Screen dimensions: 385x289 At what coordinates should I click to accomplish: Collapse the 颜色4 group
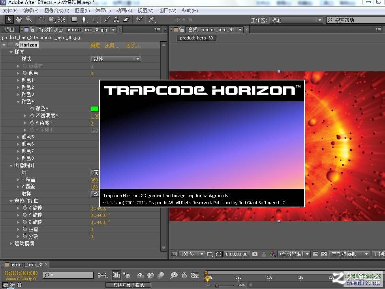(18, 101)
